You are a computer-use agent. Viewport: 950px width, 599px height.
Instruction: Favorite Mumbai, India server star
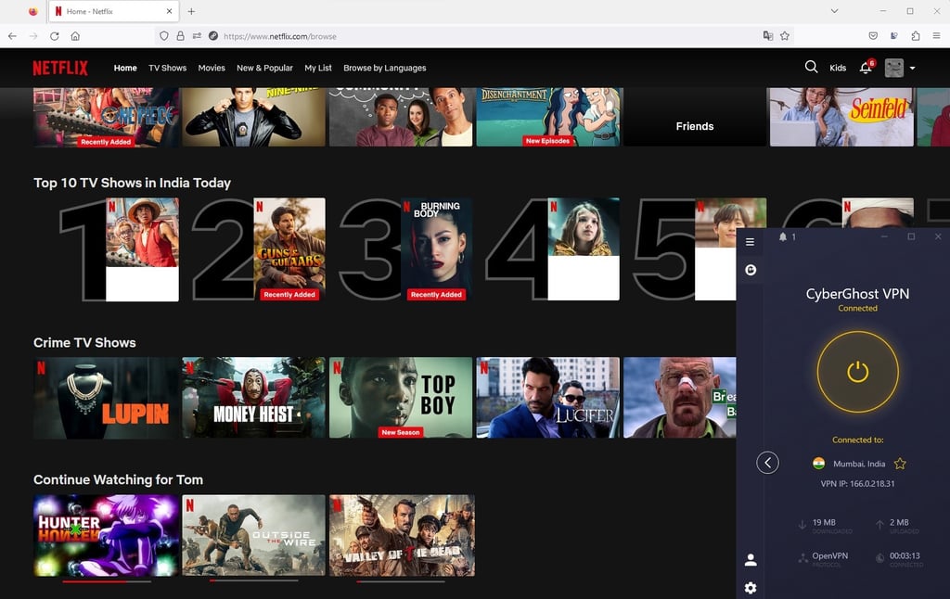[x=900, y=464]
